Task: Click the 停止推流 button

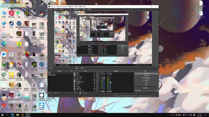Action: (x=146, y=74)
